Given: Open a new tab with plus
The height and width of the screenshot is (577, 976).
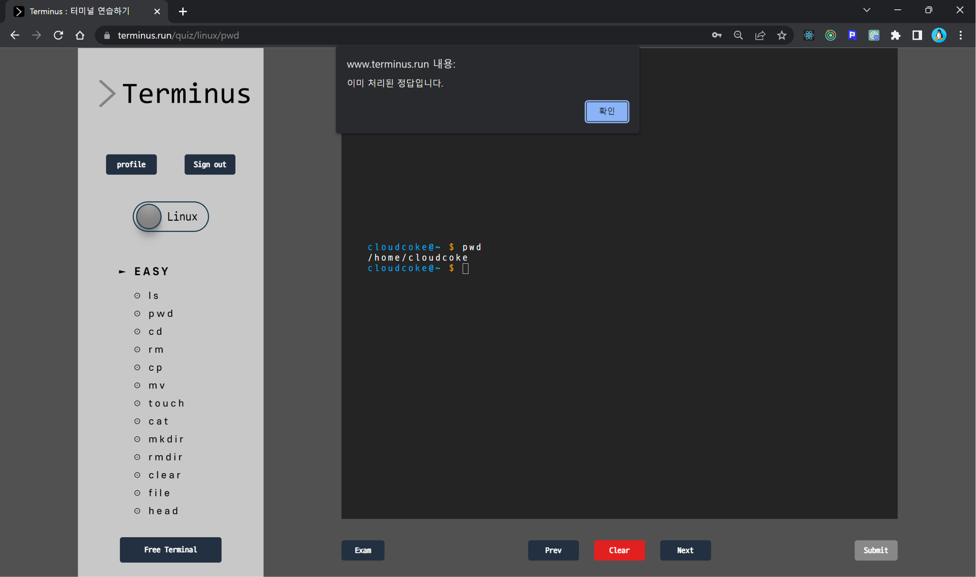Looking at the screenshot, I should pos(183,12).
